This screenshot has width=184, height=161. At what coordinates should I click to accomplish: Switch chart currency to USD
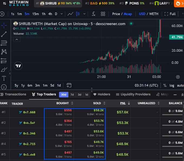[x=142, y=14]
